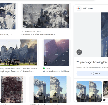Click 'images from the 9/11 attacks ...' title
The width and height of the screenshot is (108, 105).
17,71
